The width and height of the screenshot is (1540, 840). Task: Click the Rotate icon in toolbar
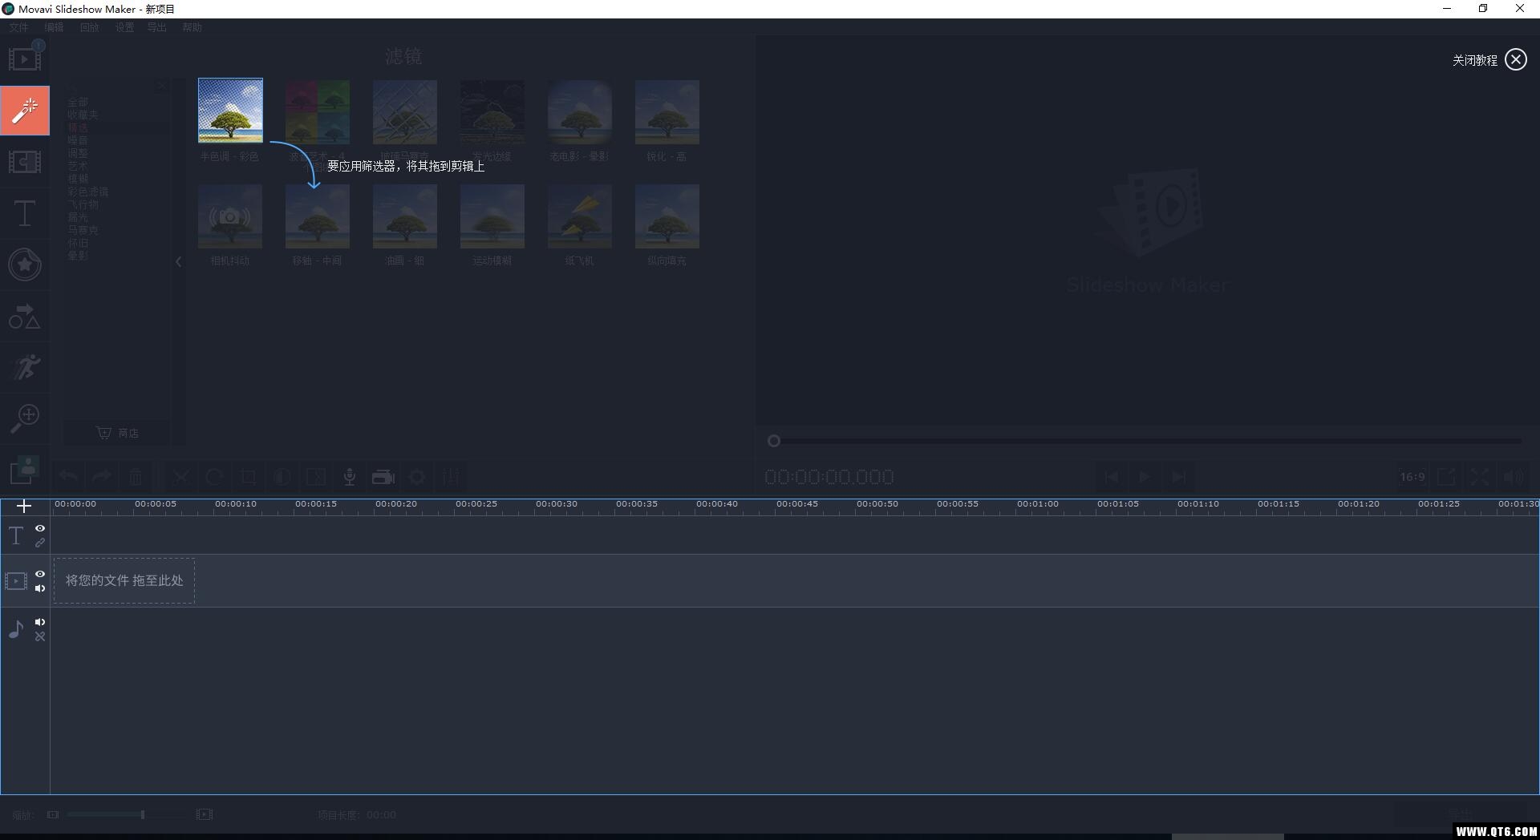click(x=215, y=477)
